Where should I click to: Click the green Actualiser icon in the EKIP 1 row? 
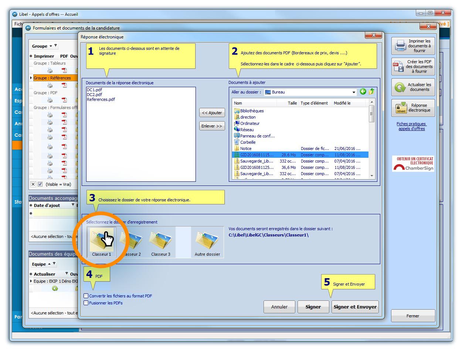point(55,289)
